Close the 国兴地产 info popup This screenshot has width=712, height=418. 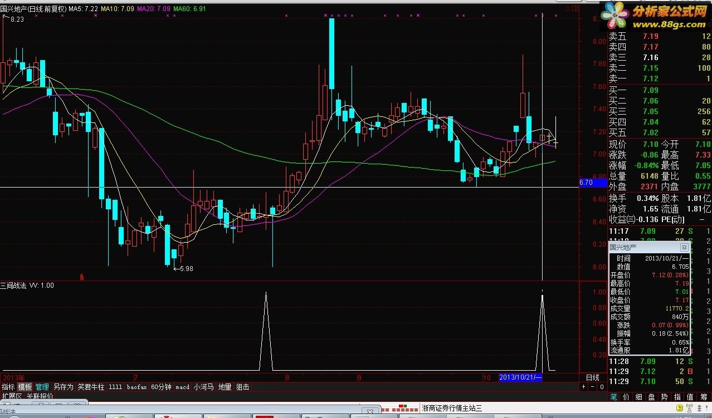point(684,247)
